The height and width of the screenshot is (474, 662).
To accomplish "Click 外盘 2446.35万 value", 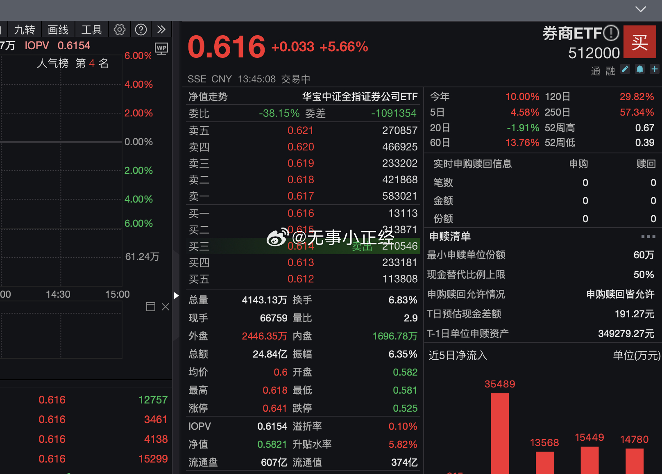I will (264, 336).
